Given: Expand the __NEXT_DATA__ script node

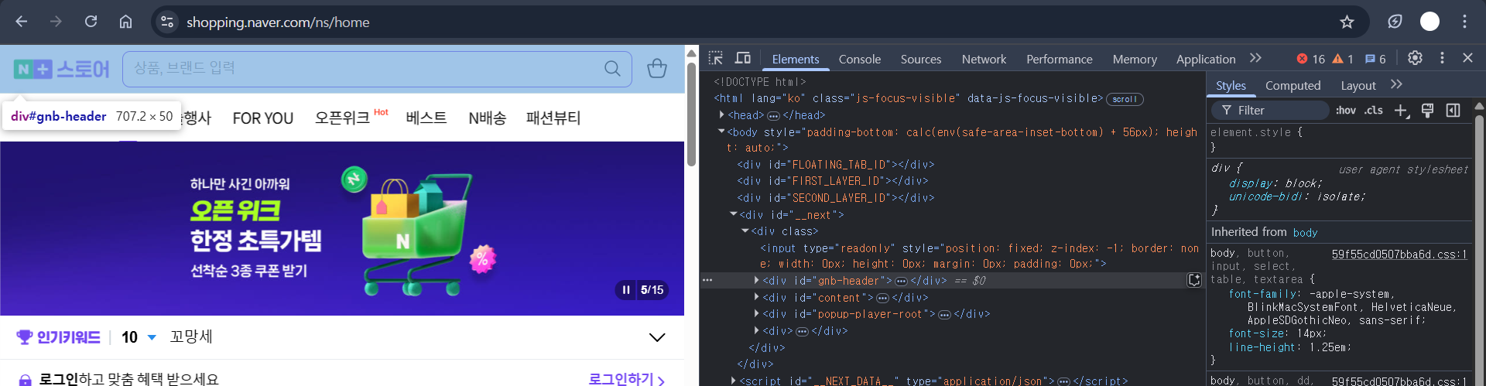Looking at the screenshot, I should point(734,381).
